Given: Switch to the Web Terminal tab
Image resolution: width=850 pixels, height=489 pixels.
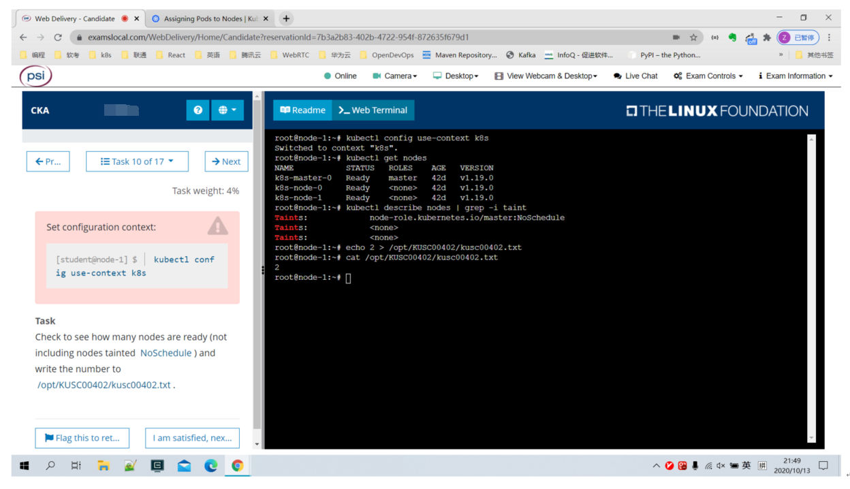Looking at the screenshot, I should tap(373, 110).
